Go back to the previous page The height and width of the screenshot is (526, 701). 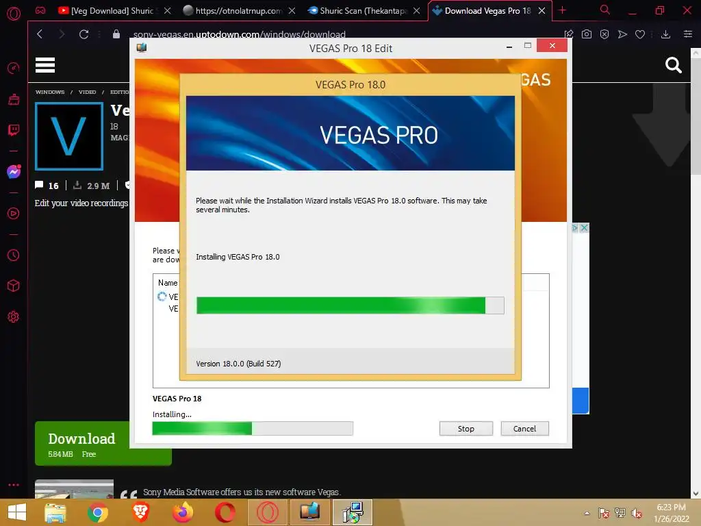coord(40,34)
